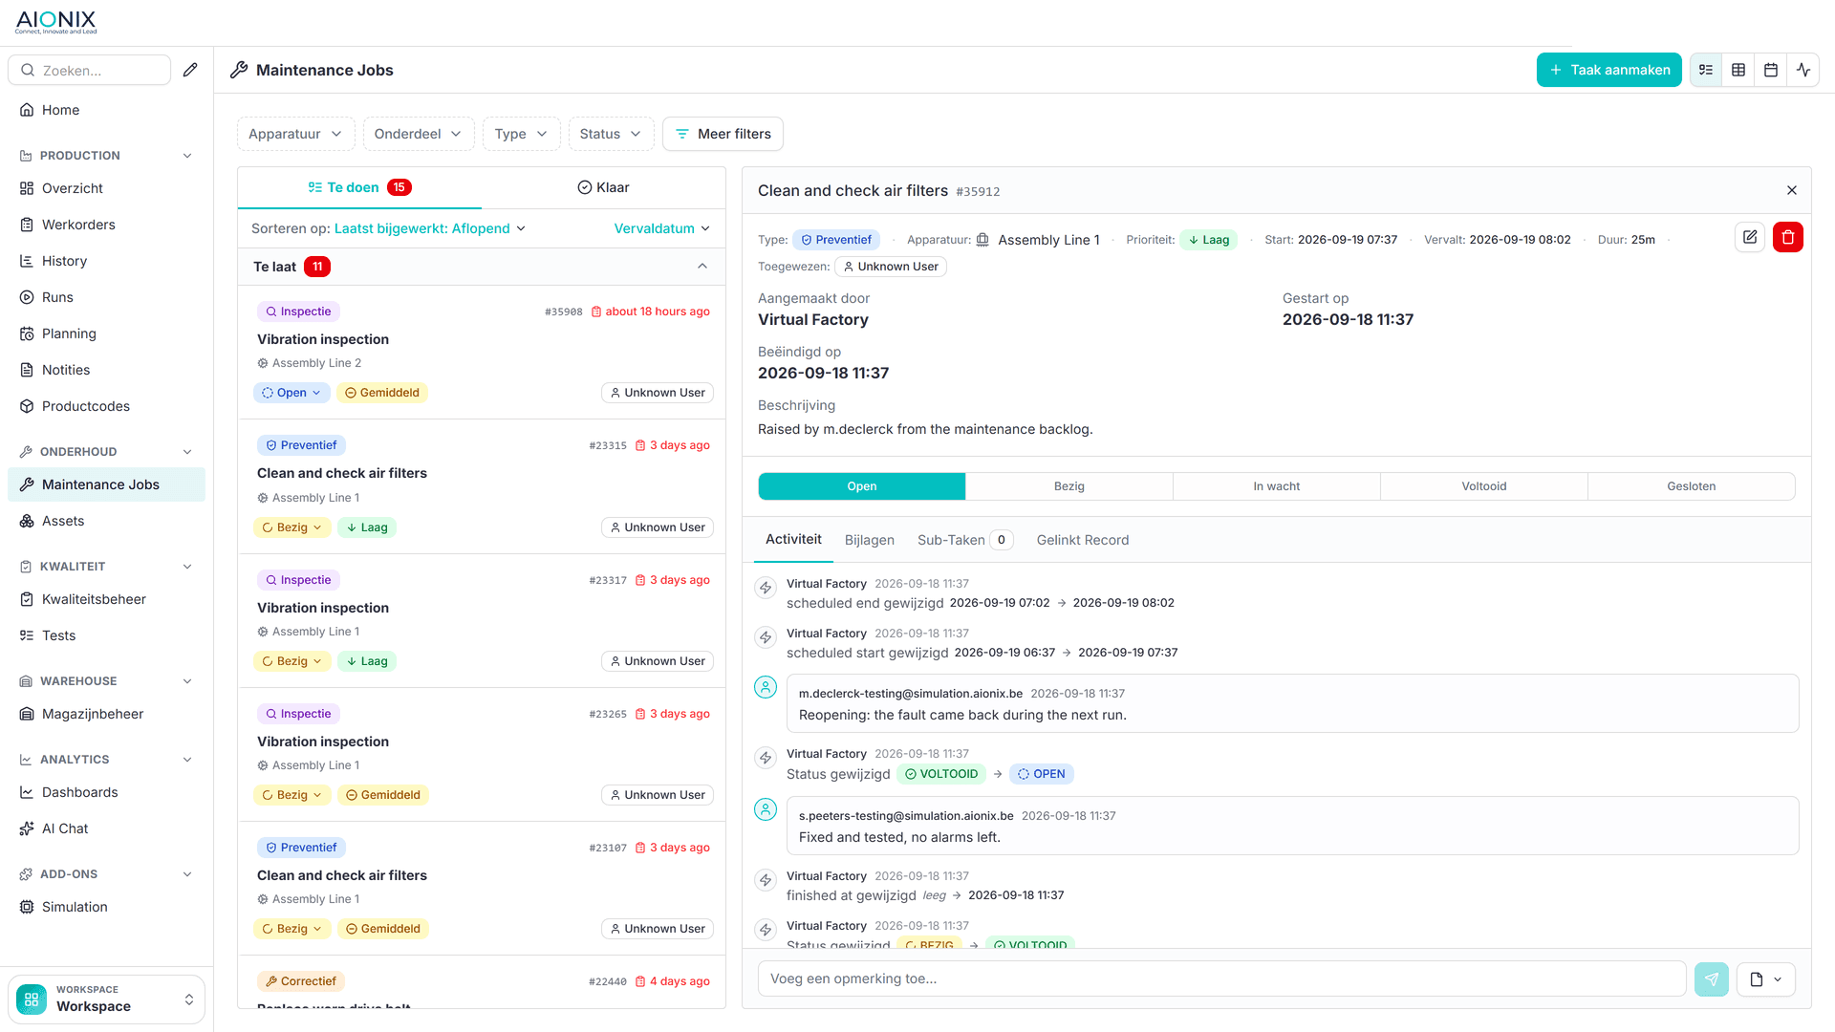1835x1032 pixels.
Task: Open Runs in the sidebar
Action: [x=106, y=297]
